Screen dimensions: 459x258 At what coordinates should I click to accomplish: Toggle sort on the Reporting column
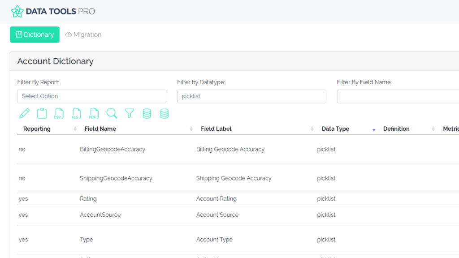click(75, 129)
